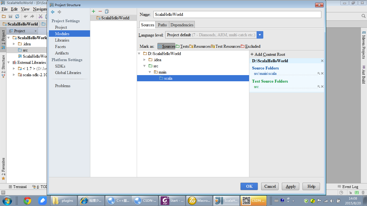Viewport: 367px width, 206px height.
Task: Mark the folder as Sources
Action: (x=166, y=46)
